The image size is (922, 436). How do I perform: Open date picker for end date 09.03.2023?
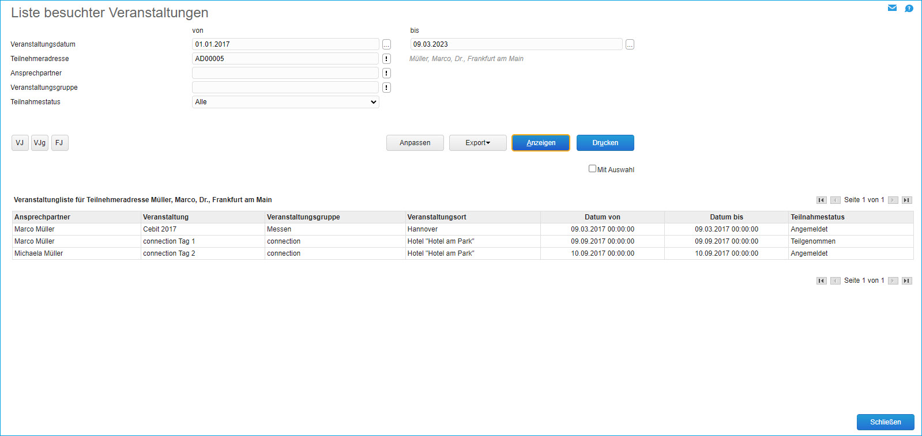(630, 44)
